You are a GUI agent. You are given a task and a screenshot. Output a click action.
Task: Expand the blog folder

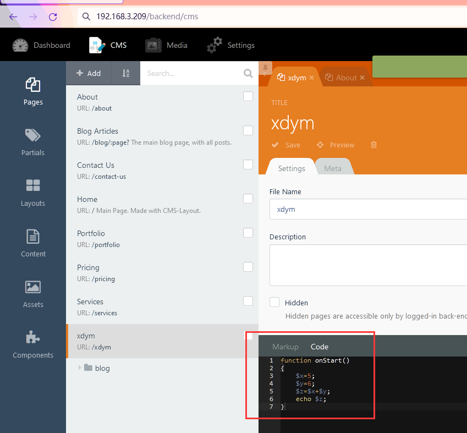tap(81, 368)
